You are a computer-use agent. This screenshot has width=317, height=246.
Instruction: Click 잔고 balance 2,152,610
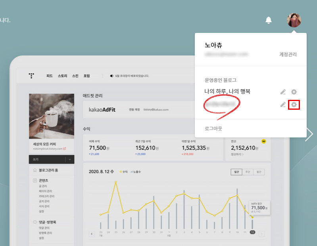pyautogui.click(x=243, y=148)
